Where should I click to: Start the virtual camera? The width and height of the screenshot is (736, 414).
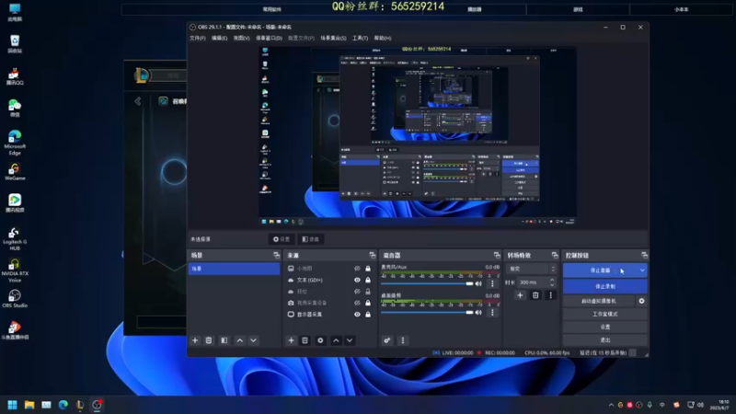coord(599,301)
